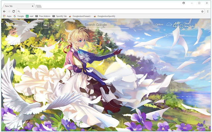Open the green spreadsheet bookmark
This screenshot has height=132, width=212.
coord(29,16)
